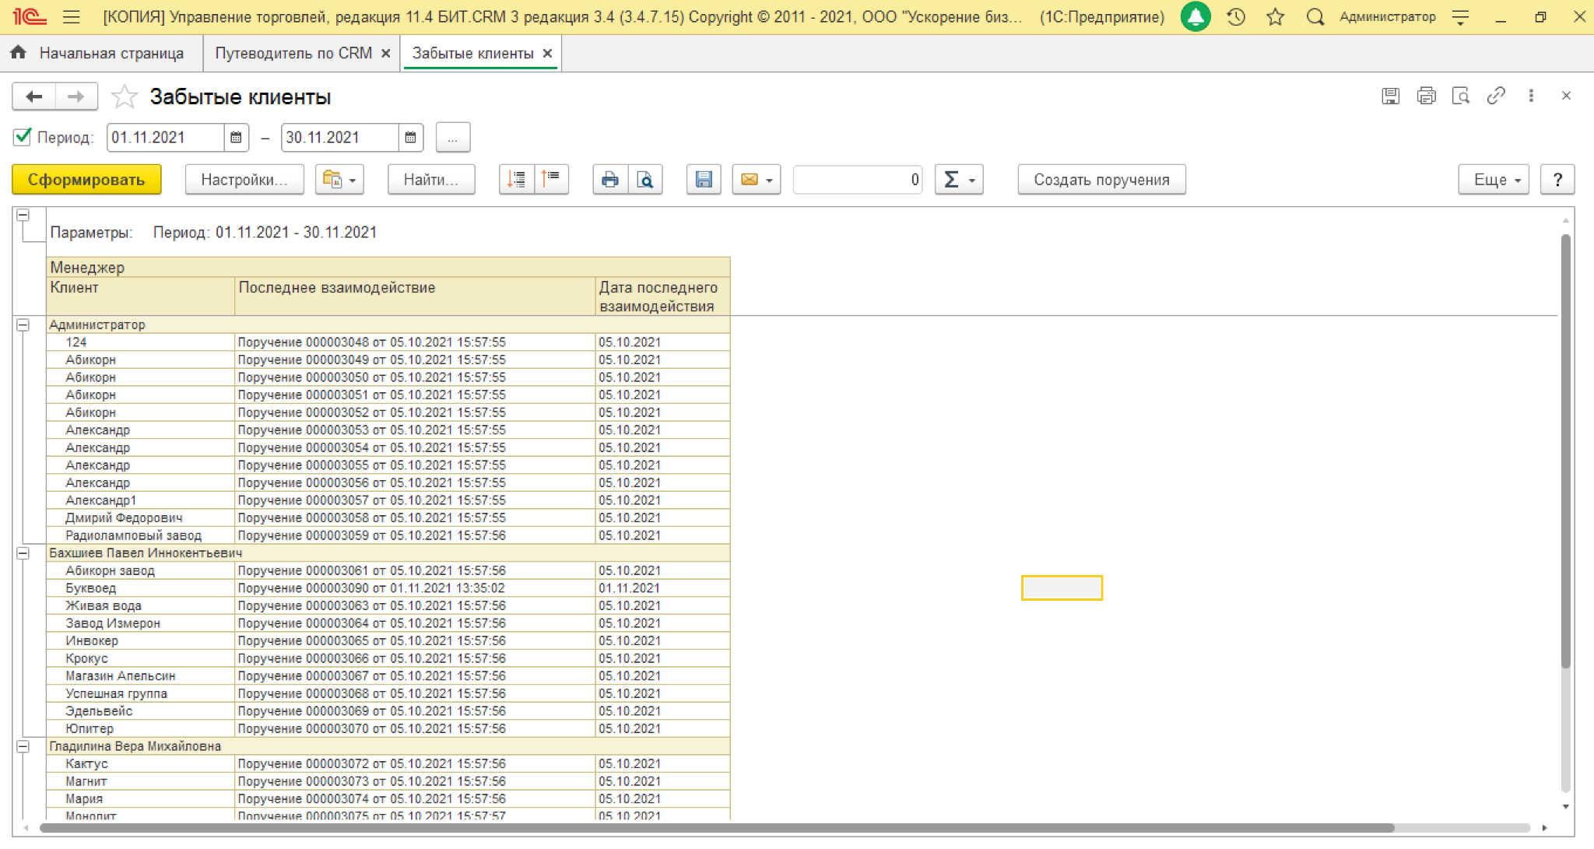Open send by email dropdown
The image size is (1594, 849).
757,180
